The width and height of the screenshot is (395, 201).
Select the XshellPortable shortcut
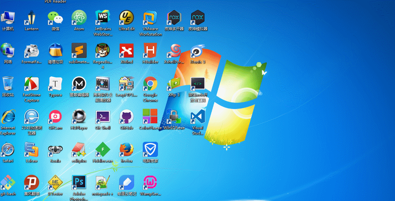174,51
